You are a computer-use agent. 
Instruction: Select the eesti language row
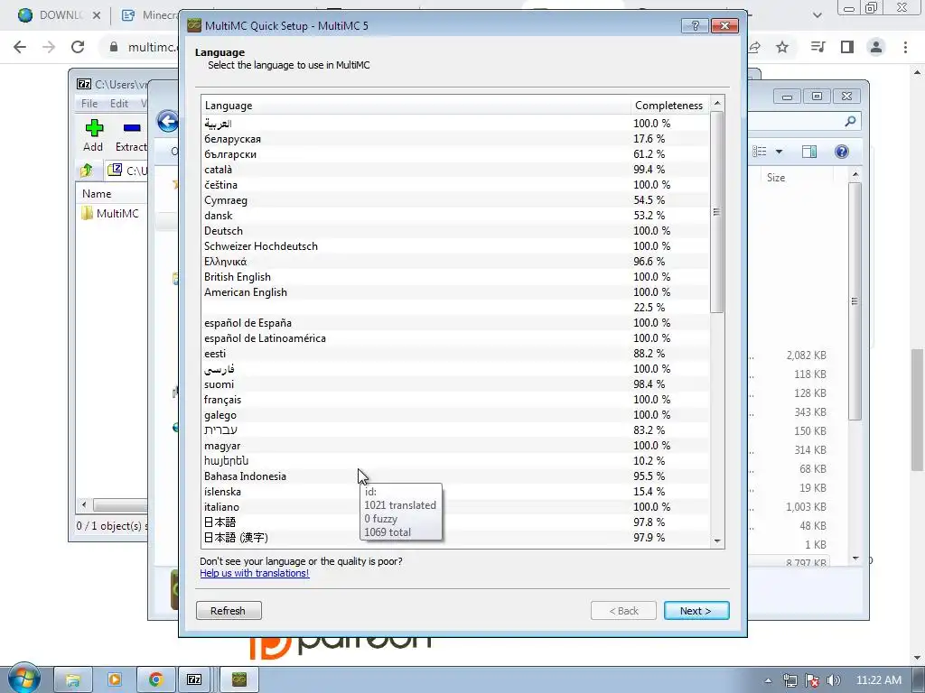(455, 353)
